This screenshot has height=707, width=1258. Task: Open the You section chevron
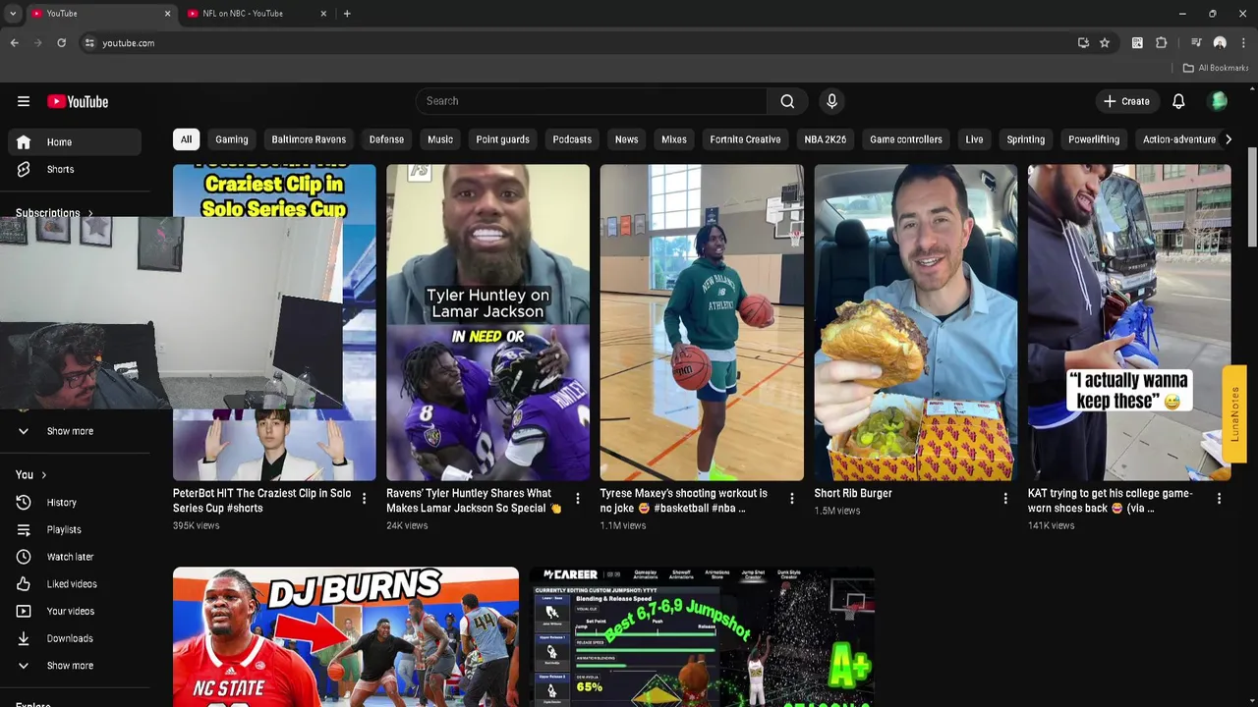(x=43, y=475)
